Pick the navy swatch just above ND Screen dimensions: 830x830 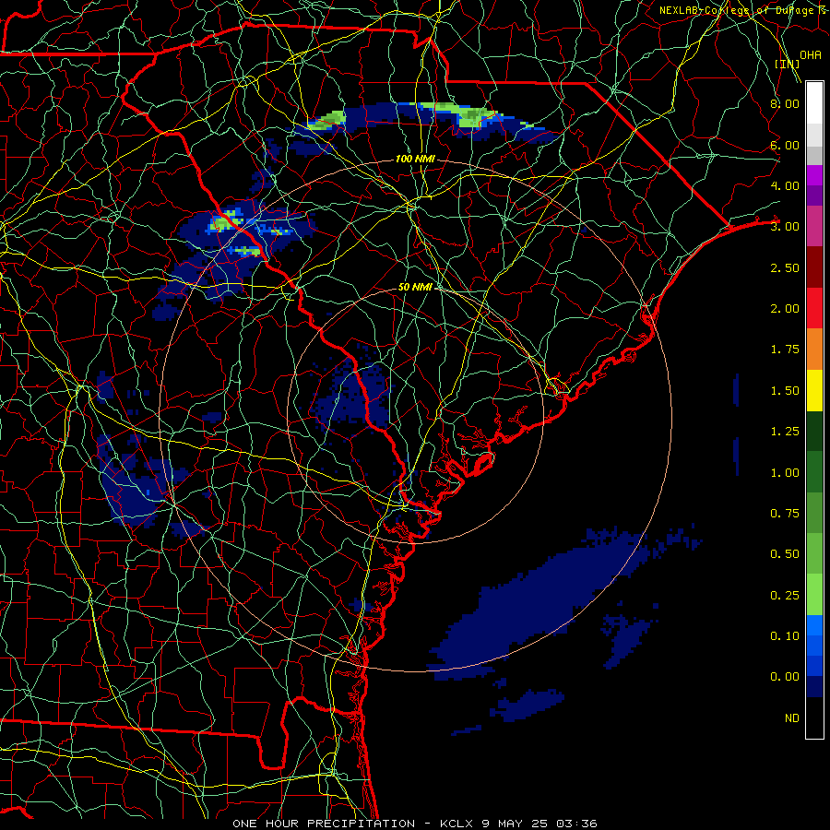814,688
